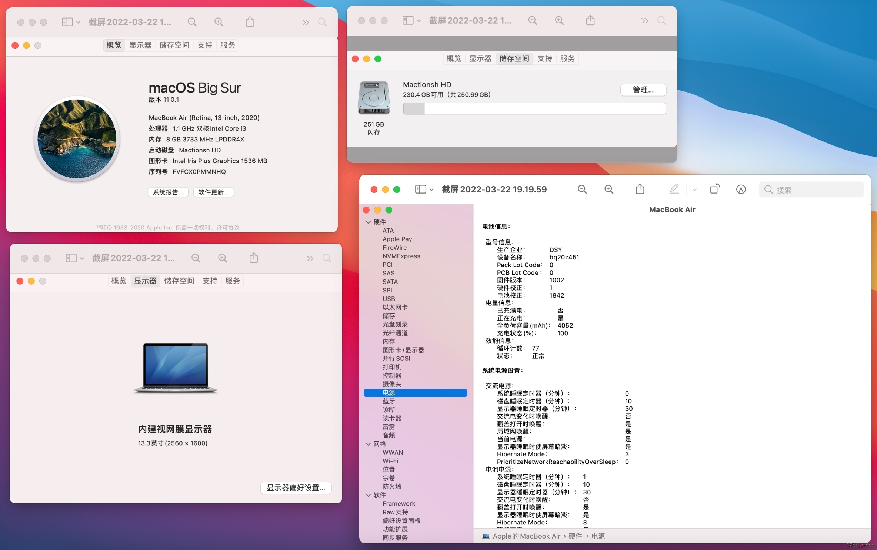The height and width of the screenshot is (550, 877).
Task: Click zoom out icon in 19.19.59 window
Action: tap(582, 190)
